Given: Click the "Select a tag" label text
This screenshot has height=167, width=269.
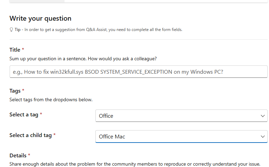Looking at the screenshot, I should [x=24, y=115].
